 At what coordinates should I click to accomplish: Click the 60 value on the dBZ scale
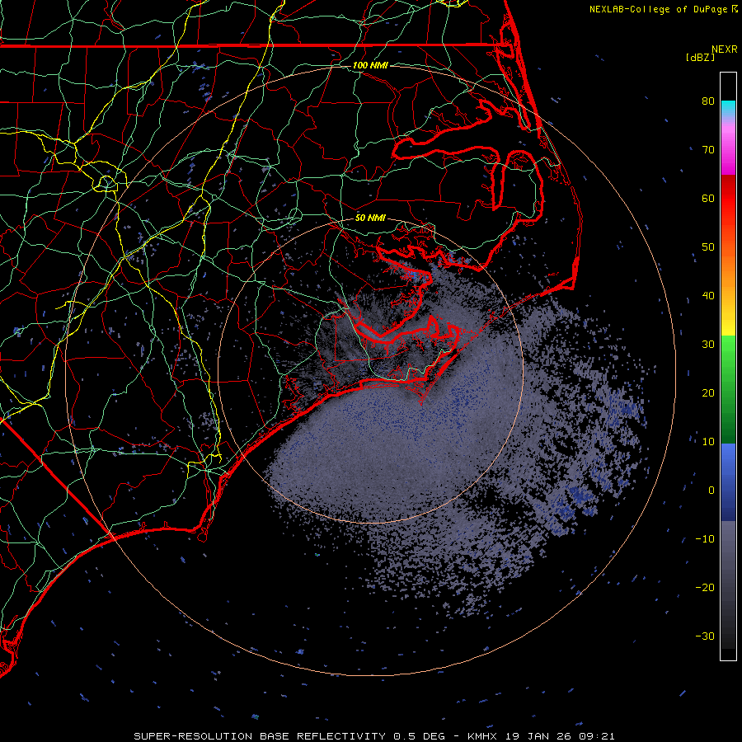click(708, 199)
